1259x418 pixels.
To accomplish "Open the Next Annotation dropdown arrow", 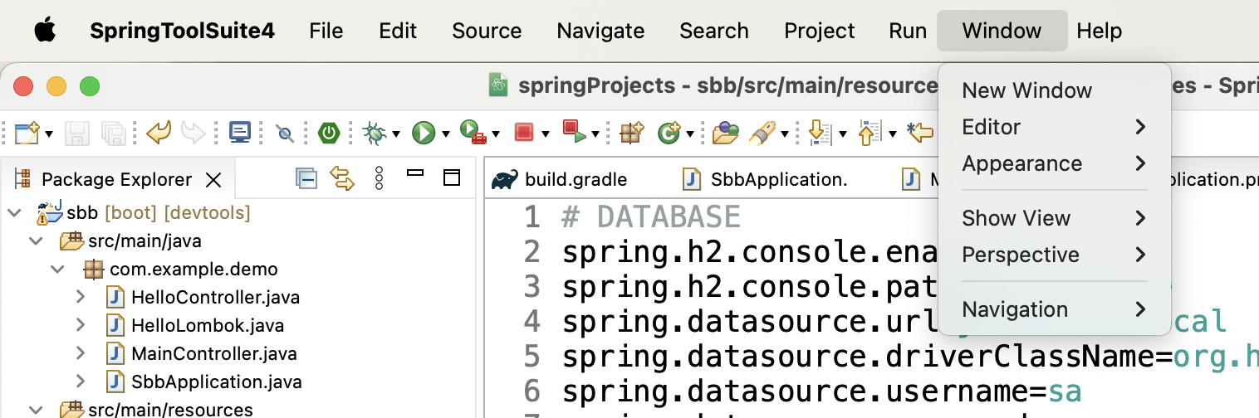I will point(843,134).
